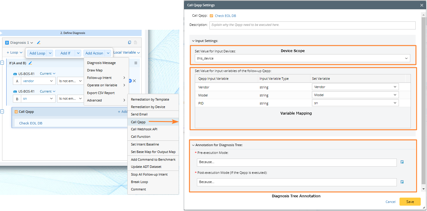Click the pencil icon next to Diagnosis 1

39,43
